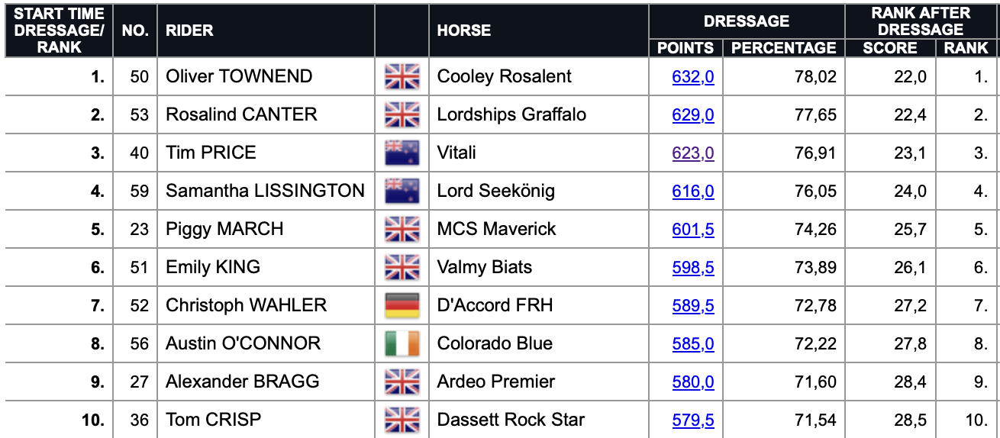The image size is (1000, 438).
Task: Click the New Zealand flag beside Tim PRICE
Action: coord(402,153)
